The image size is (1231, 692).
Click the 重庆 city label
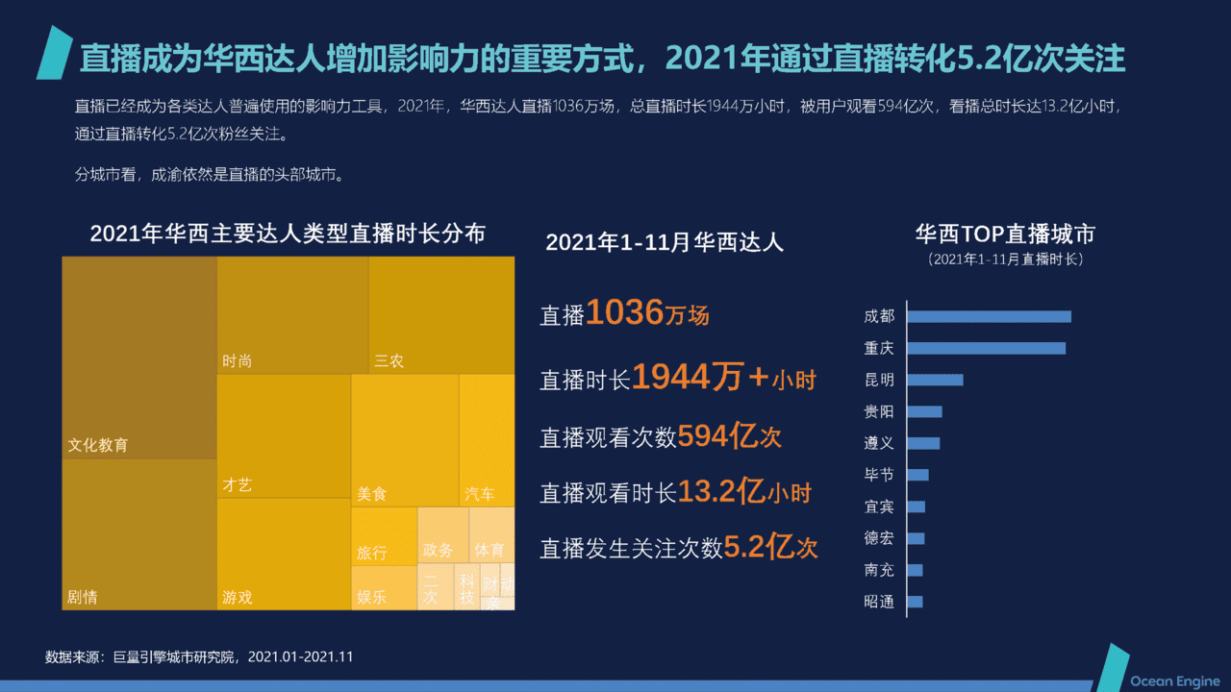(x=879, y=348)
